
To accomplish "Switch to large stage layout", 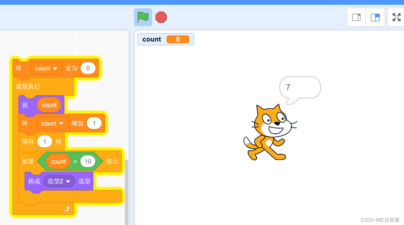I will click(x=375, y=17).
